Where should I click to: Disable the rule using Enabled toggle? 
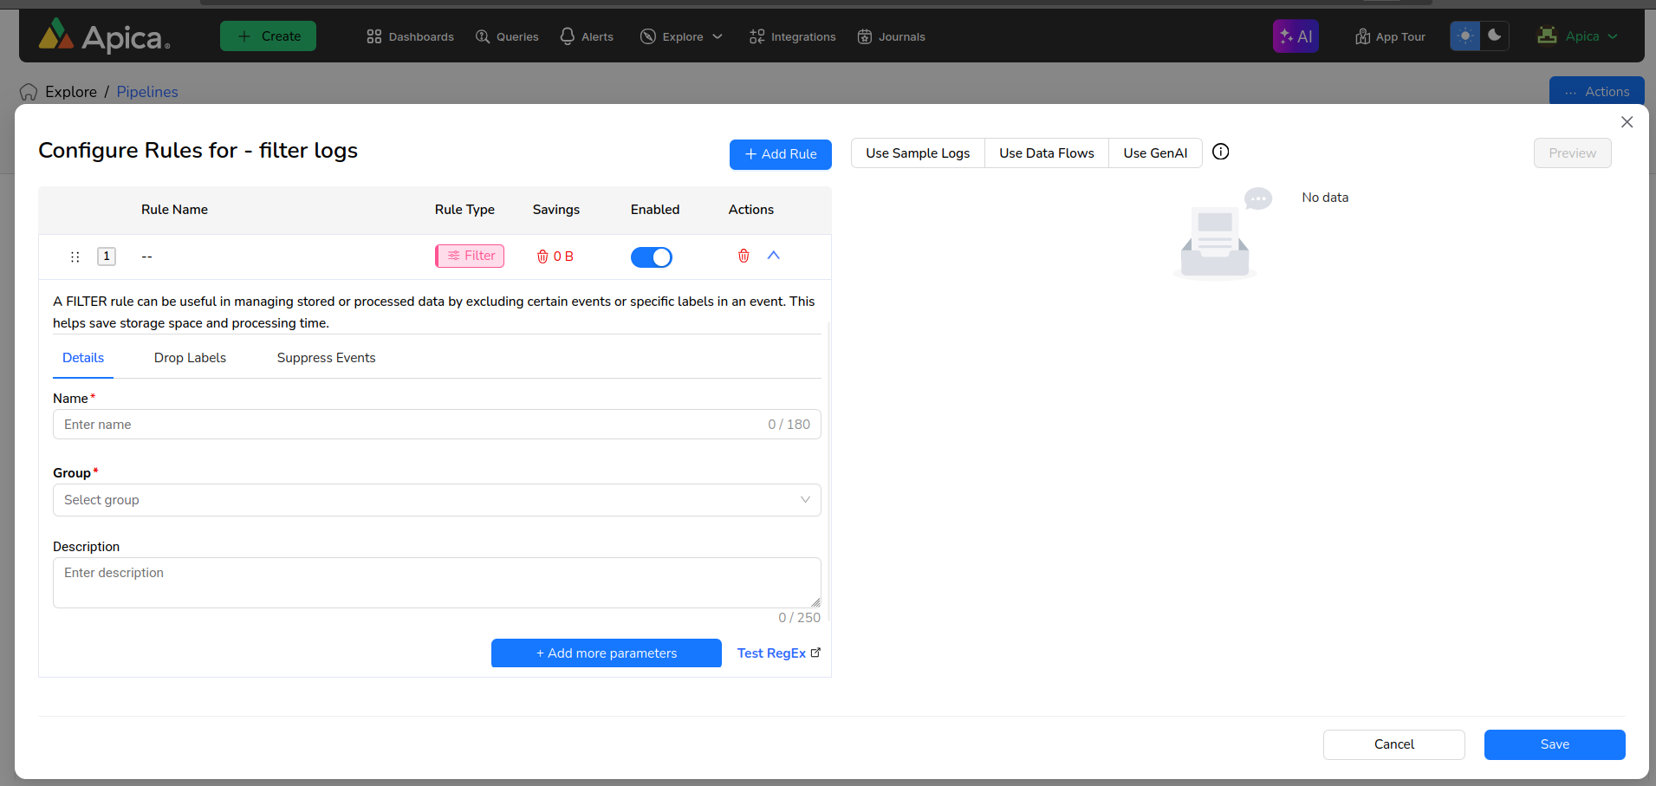pos(651,257)
